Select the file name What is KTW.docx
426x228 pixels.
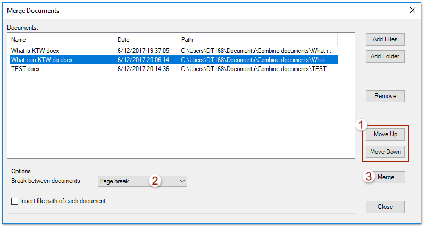[x=35, y=51]
